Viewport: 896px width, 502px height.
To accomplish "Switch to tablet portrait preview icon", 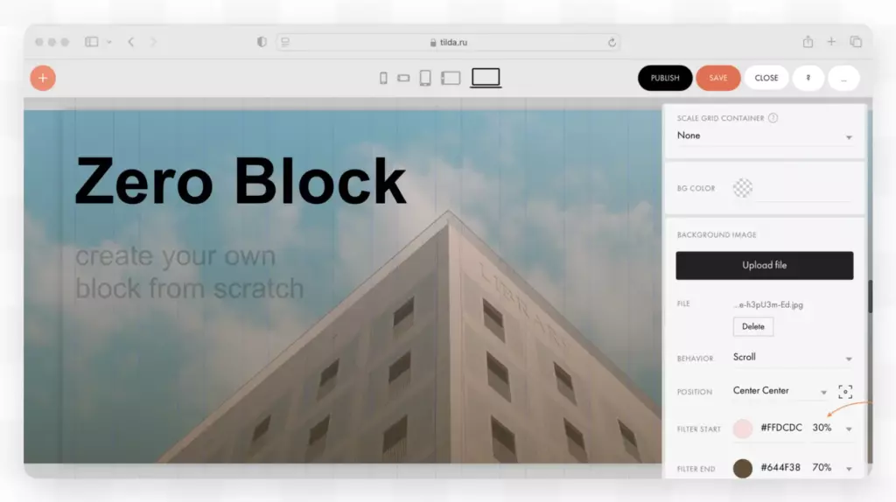I will 425,78.
